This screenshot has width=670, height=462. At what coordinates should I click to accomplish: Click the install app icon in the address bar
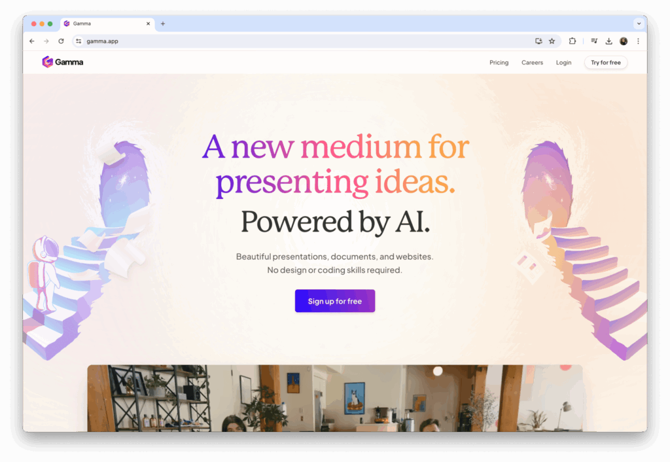539,41
